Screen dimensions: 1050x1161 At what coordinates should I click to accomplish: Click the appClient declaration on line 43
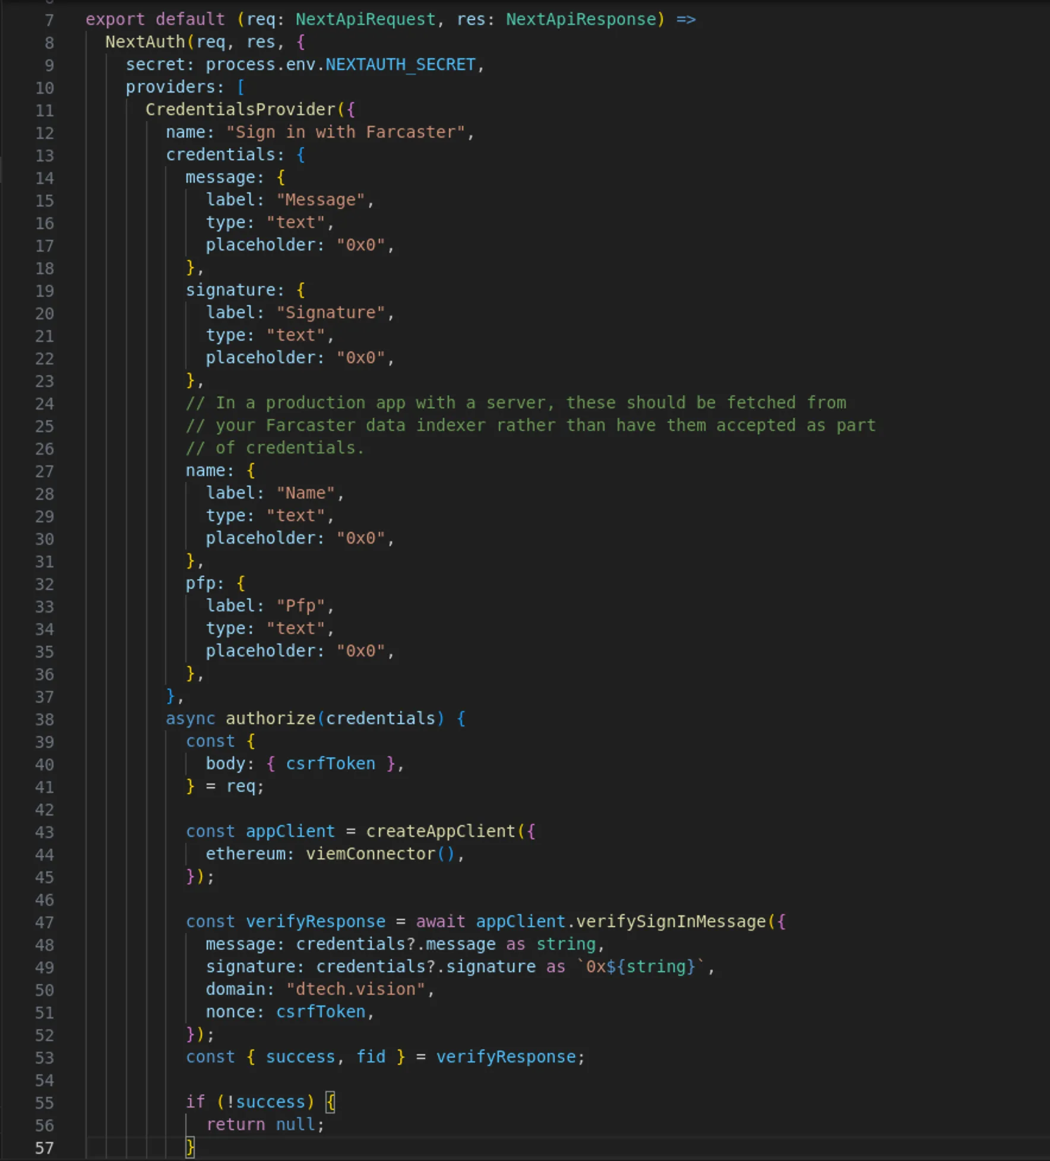(290, 832)
